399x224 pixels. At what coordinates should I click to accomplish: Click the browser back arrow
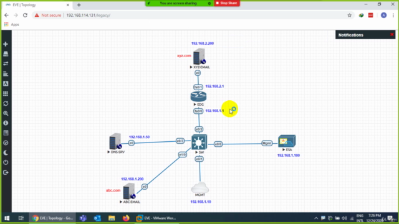(x=6, y=15)
